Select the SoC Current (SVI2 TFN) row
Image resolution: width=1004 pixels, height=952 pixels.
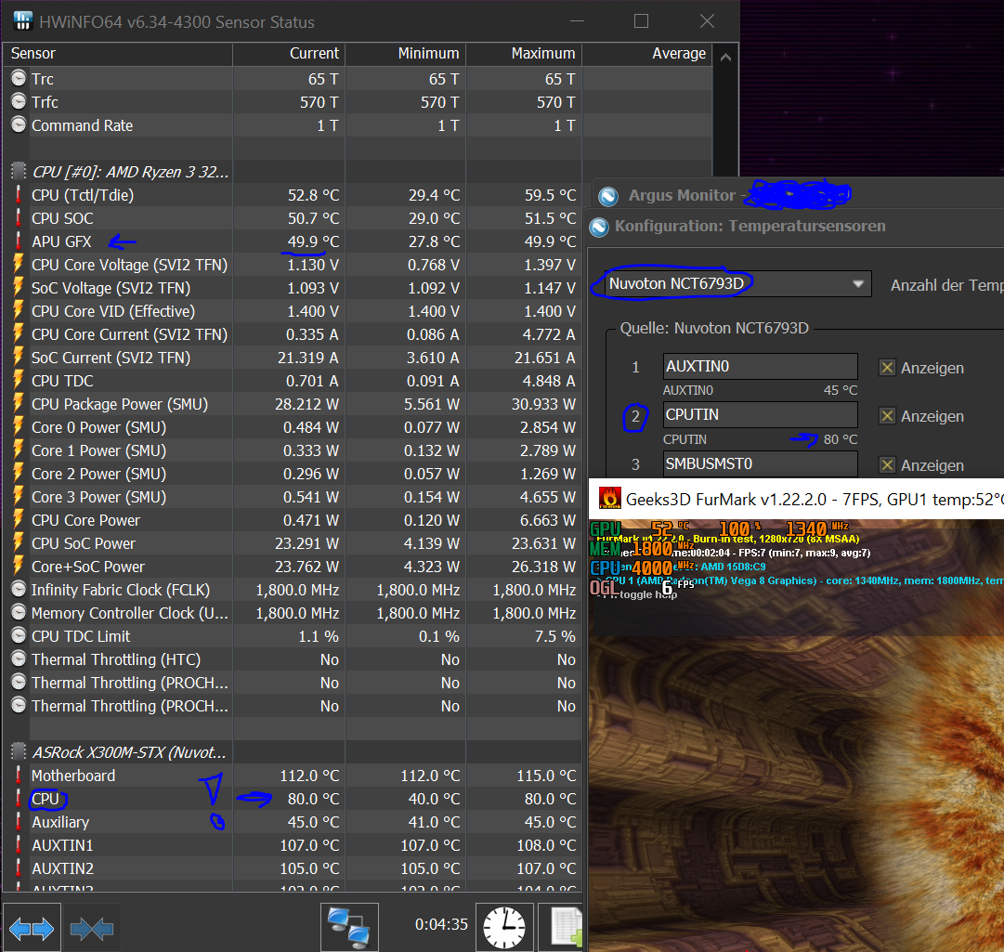(x=293, y=358)
